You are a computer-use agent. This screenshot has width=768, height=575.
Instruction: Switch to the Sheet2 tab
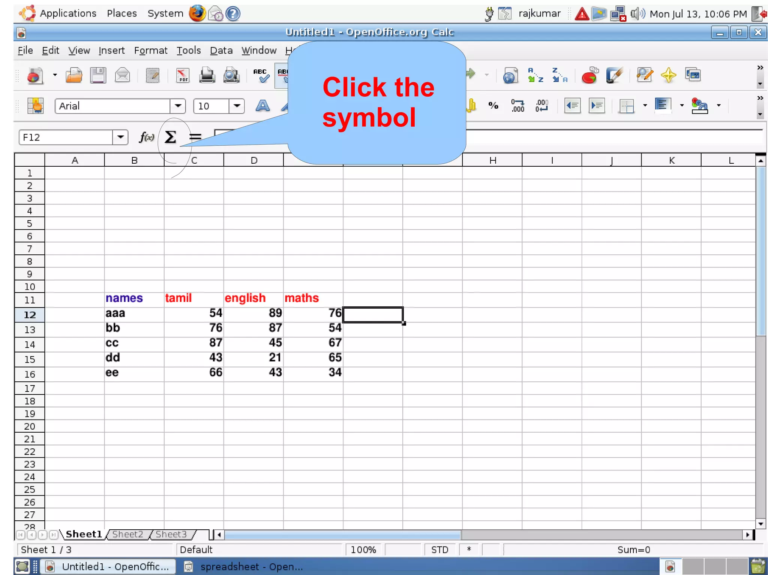coord(127,534)
